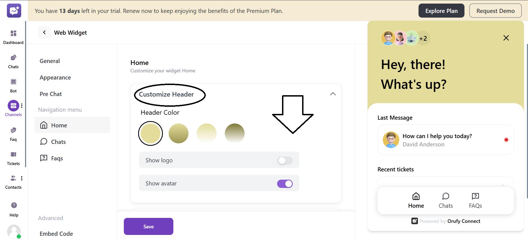The image size is (528, 241).
Task: Click the Chats icon in widget preview
Action: coord(445,196)
